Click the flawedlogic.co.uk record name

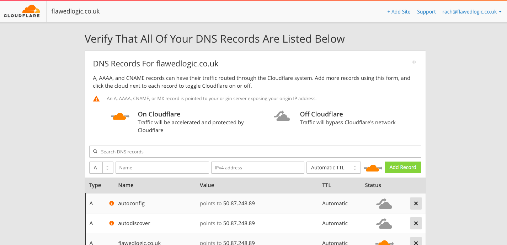[x=139, y=243]
